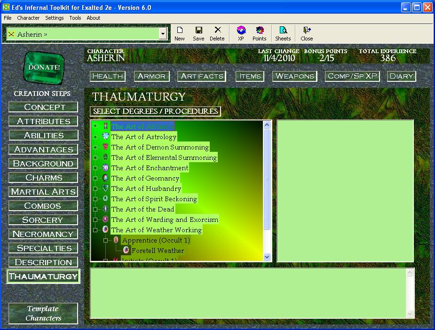Click the Art of Alchemy icon
The width and height of the screenshot is (435, 330).
105,126
